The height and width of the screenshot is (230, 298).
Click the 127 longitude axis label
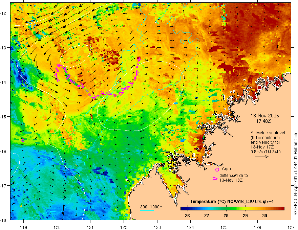pyautogui.click(x=291, y=227)
